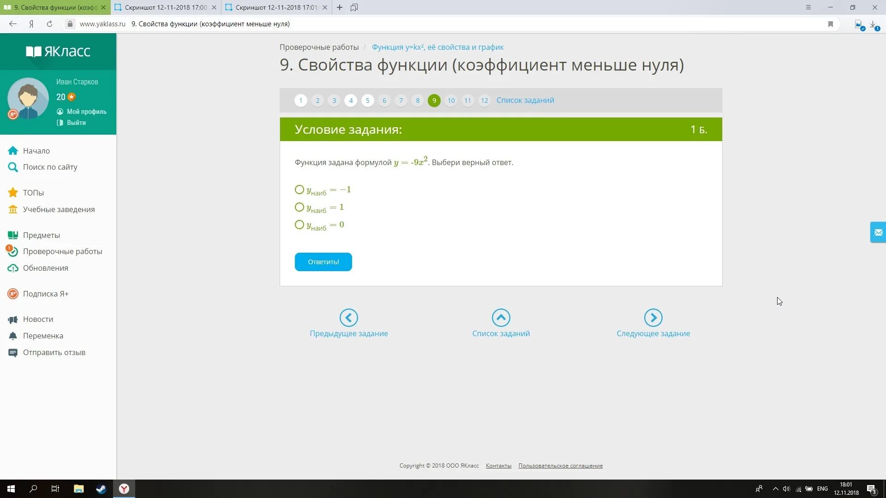Switch to the Скриншот 12-11-2018 17:00 tab
The height and width of the screenshot is (498, 886).
(165, 7)
